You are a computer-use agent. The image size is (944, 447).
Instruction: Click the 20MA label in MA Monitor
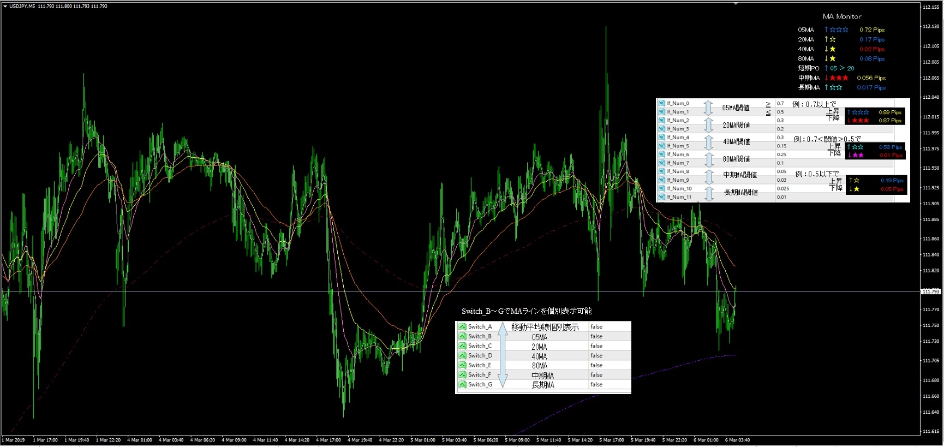[806, 39]
